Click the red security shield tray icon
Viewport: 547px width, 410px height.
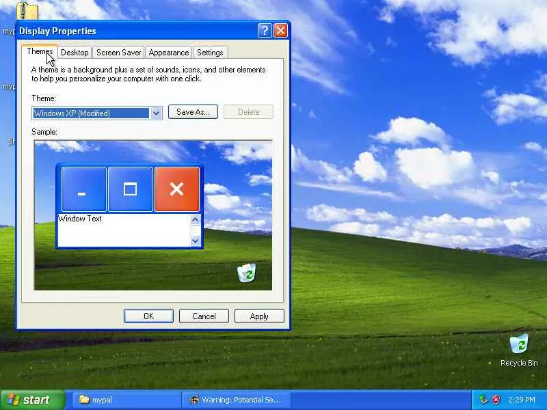pos(496,400)
